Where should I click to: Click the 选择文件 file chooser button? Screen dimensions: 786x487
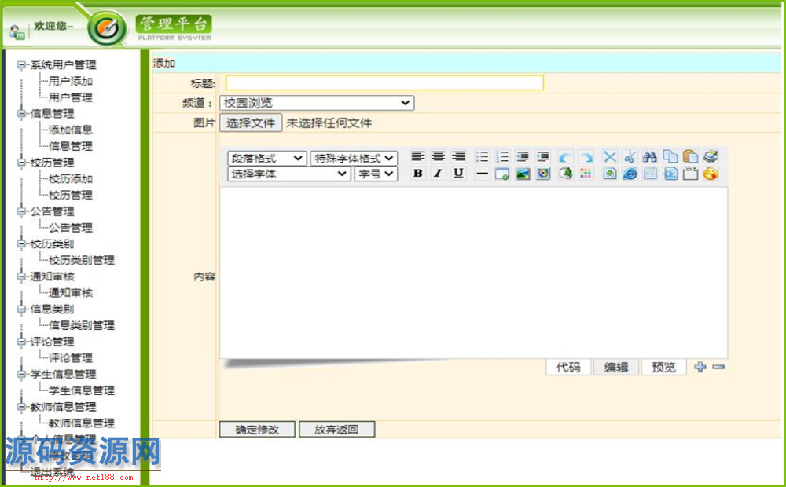tap(251, 123)
